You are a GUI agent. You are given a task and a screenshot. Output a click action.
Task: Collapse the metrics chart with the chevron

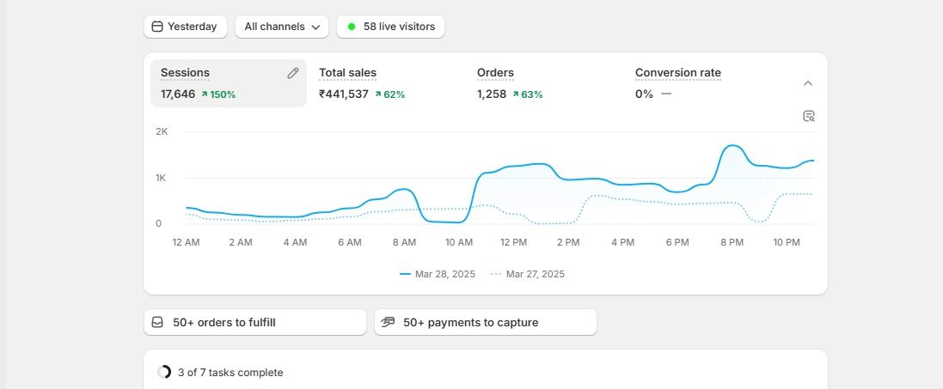(807, 83)
